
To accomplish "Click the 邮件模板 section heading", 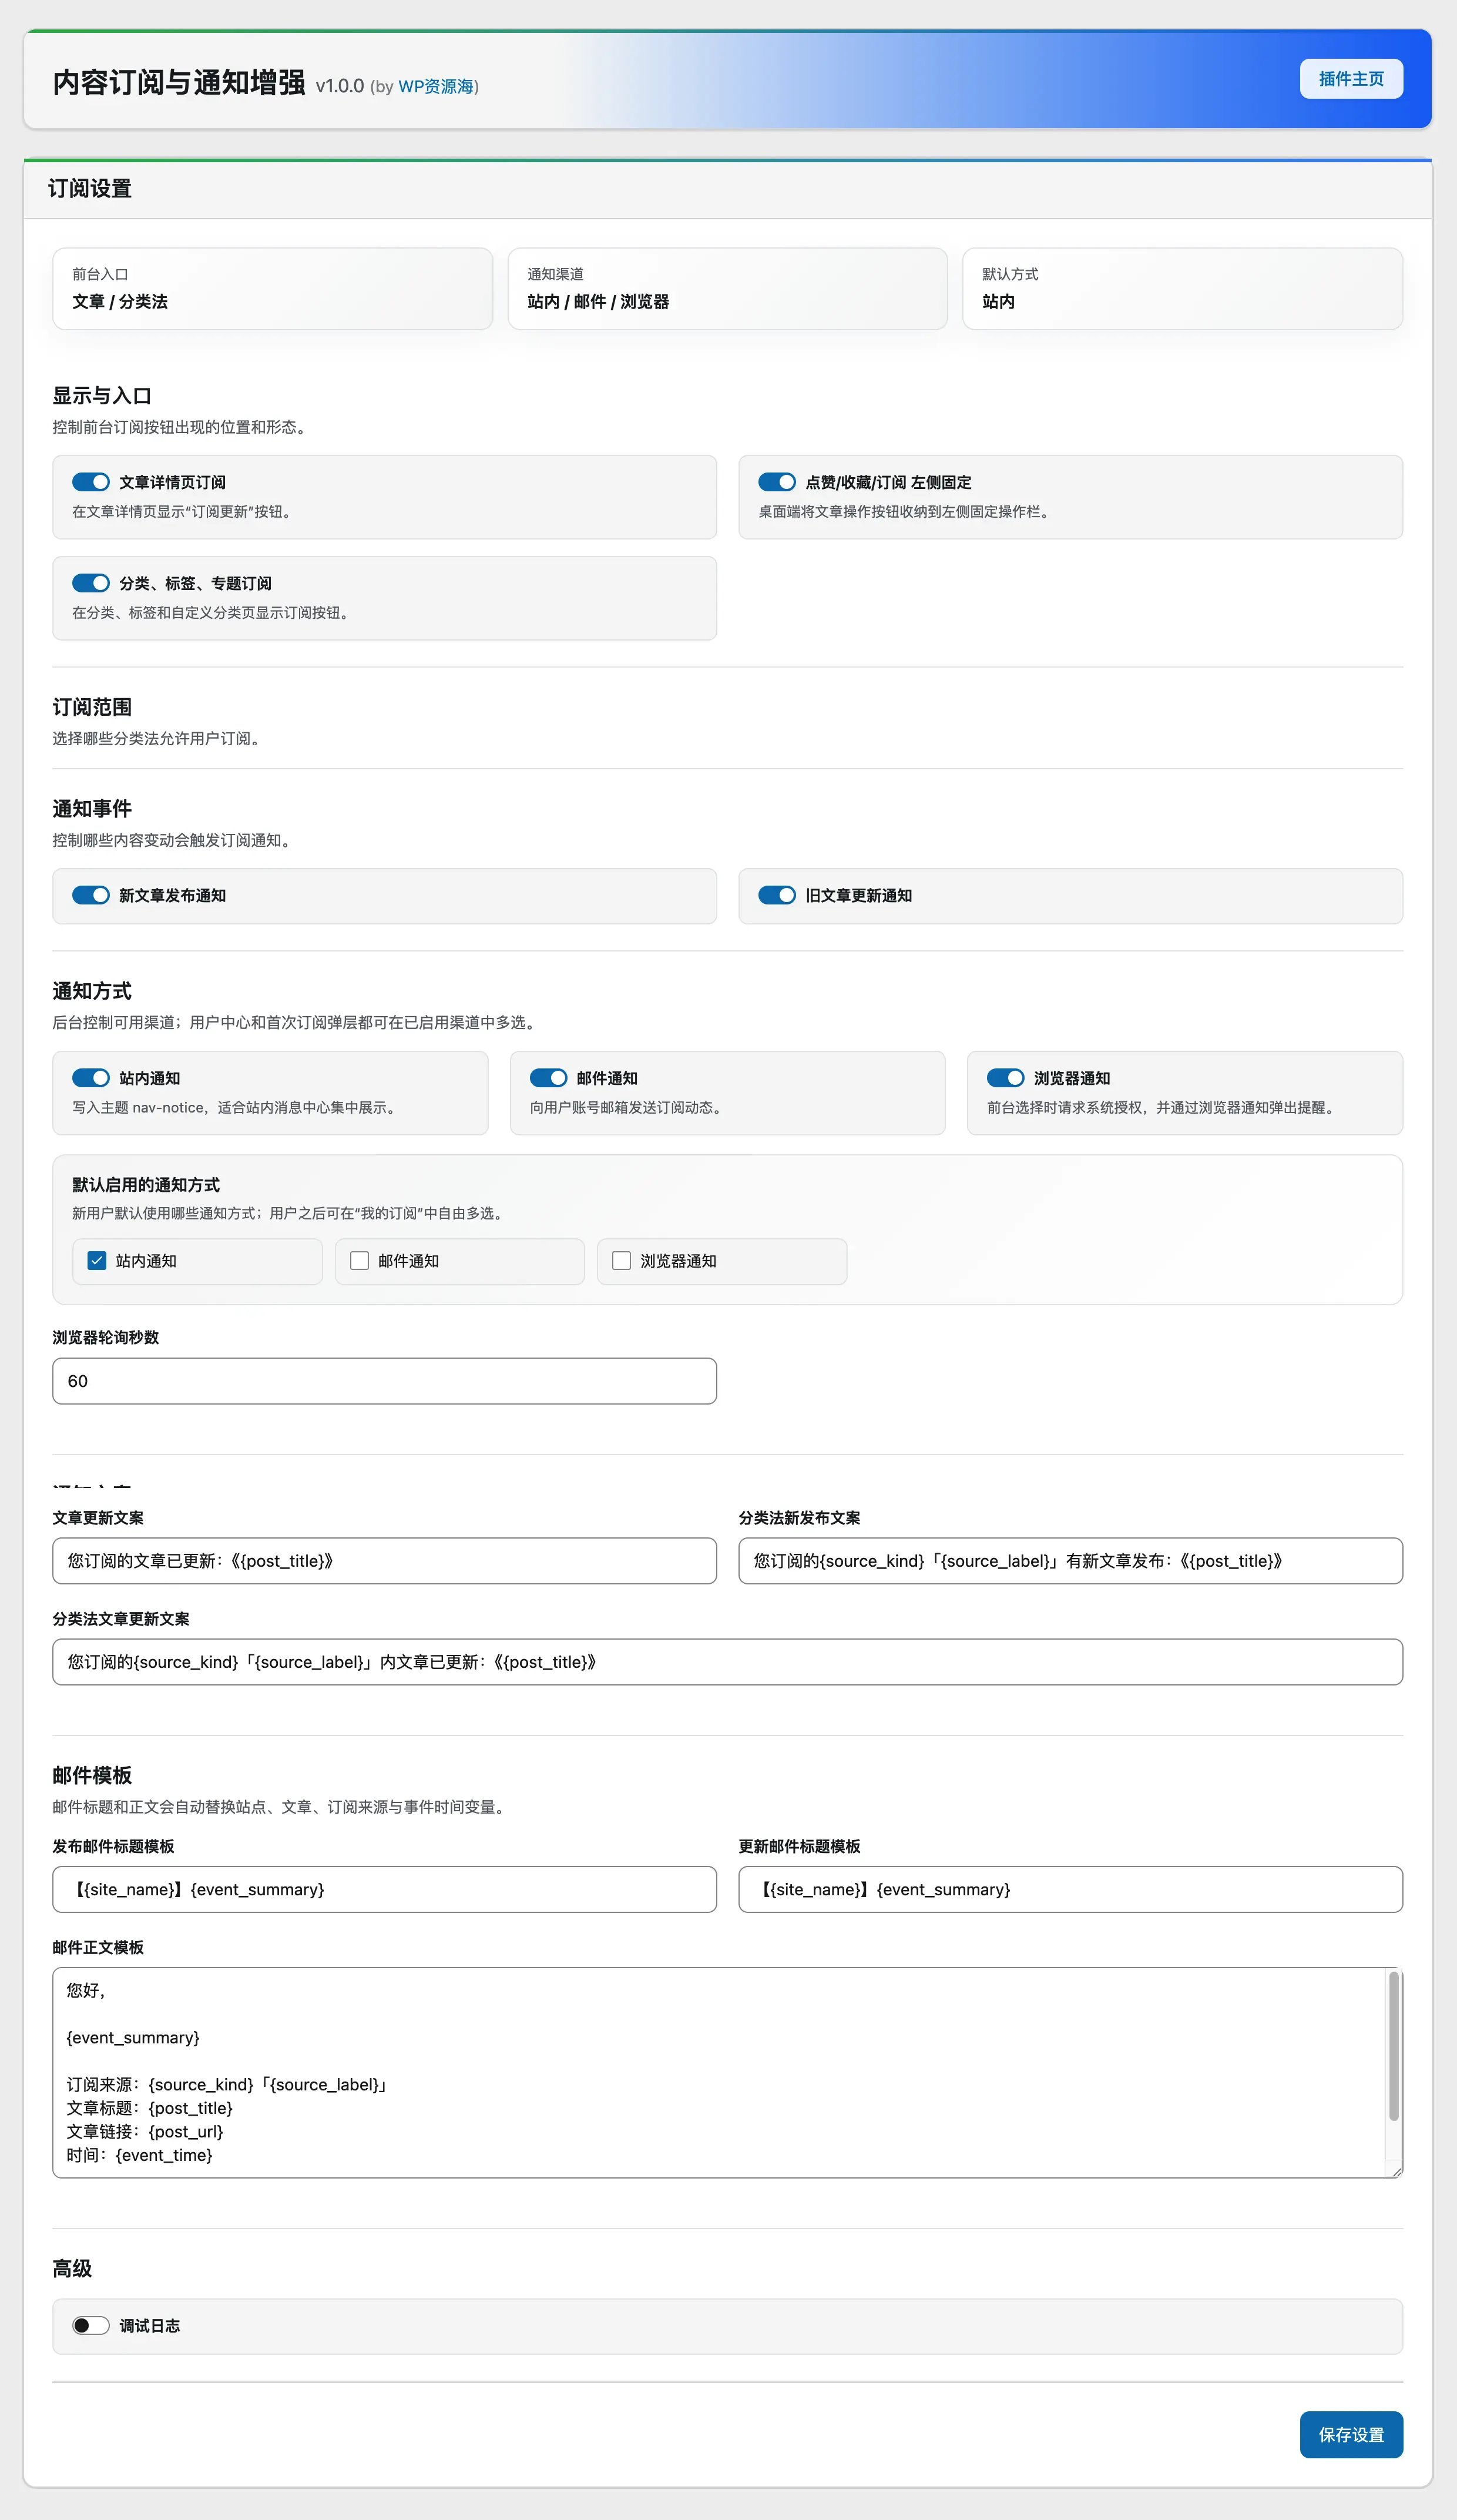I will click(x=92, y=1775).
